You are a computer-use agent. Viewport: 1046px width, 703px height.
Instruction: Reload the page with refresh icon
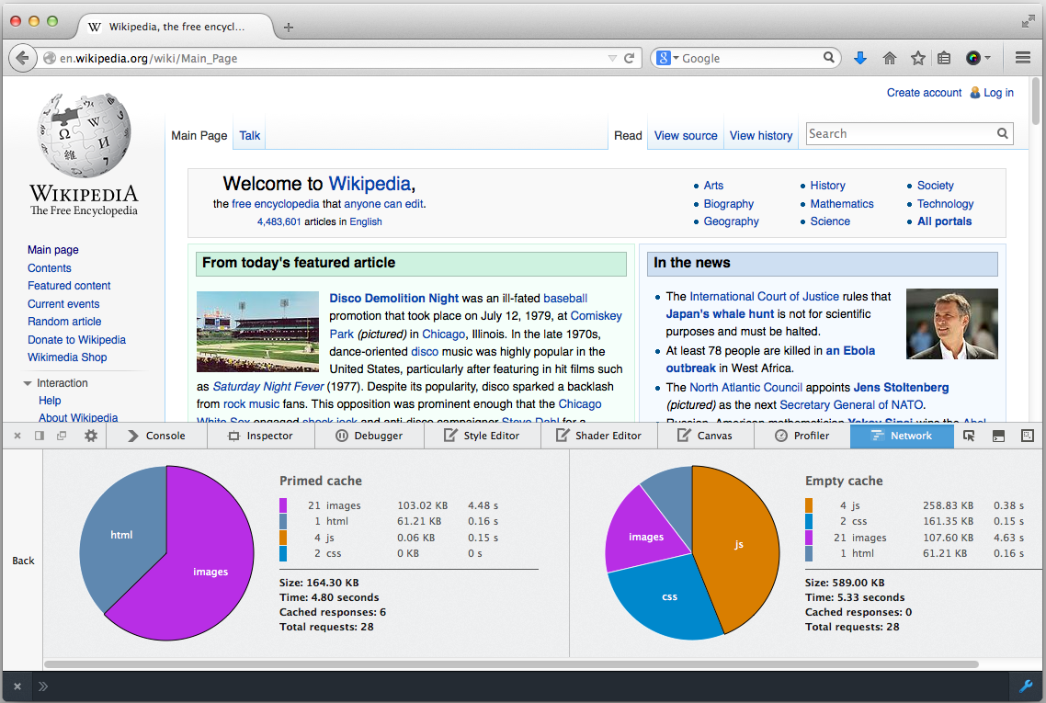point(629,58)
